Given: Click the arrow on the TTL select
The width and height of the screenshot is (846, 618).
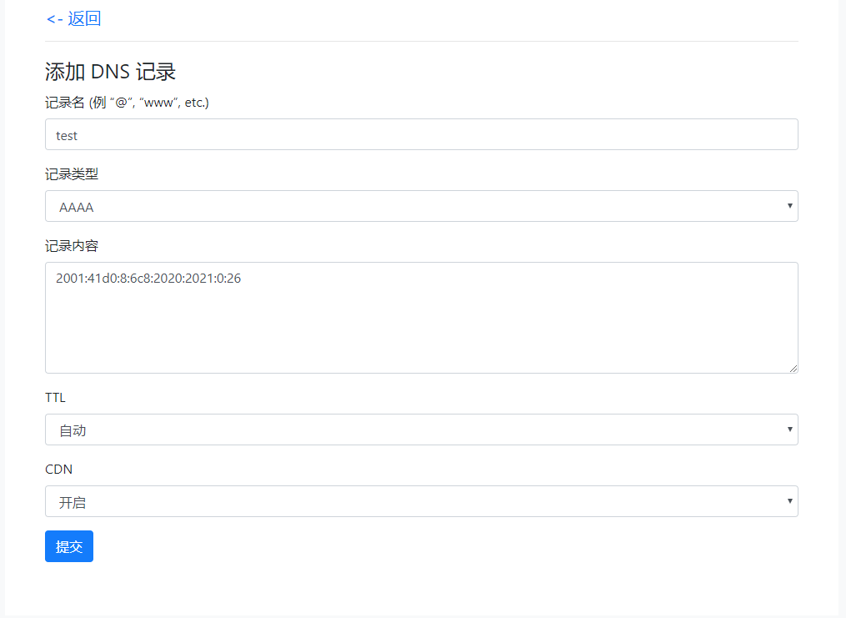Looking at the screenshot, I should pos(789,430).
